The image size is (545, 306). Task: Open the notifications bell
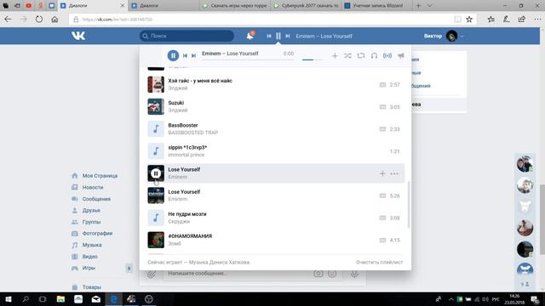tap(250, 36)
